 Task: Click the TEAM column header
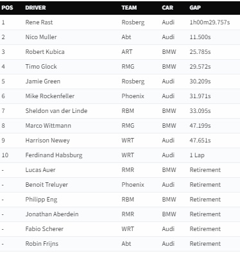[129, 8]
